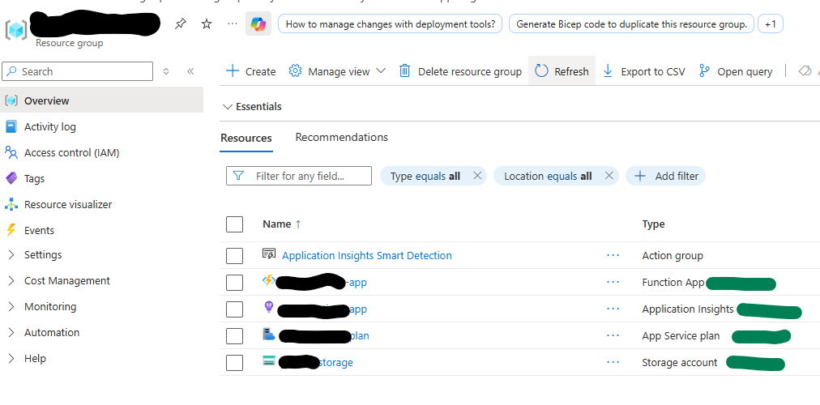Image resolution: width=820 pixels, height=405 pixels.
Task: Click the sidebar Search box
Action: (78, 71)
